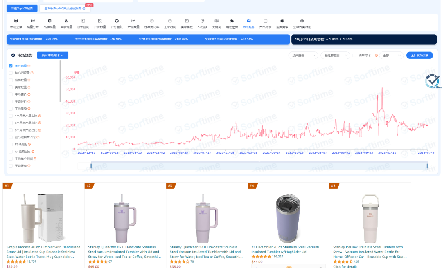Click the metric list vertical scrollbar
Image resolution: width=442 pixels, height=268 pixels.
click(x=60, y=82)
